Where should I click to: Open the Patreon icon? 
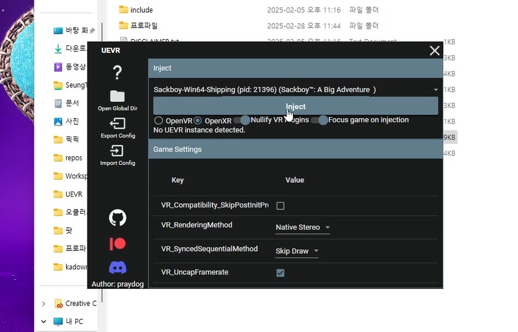tap(117, 244)
